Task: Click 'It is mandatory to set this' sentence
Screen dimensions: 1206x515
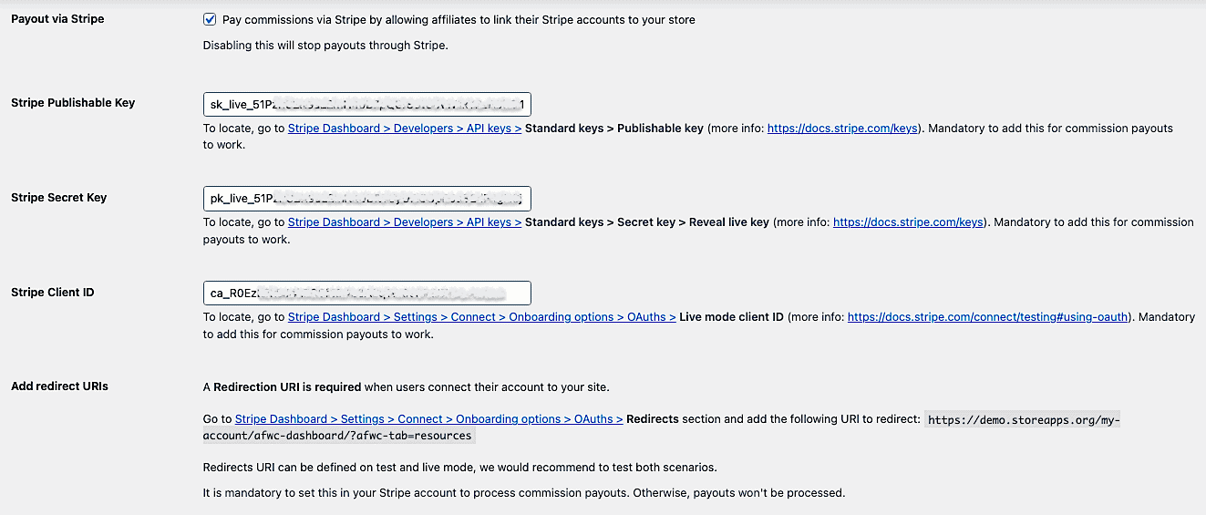Action: pos(524,493)
